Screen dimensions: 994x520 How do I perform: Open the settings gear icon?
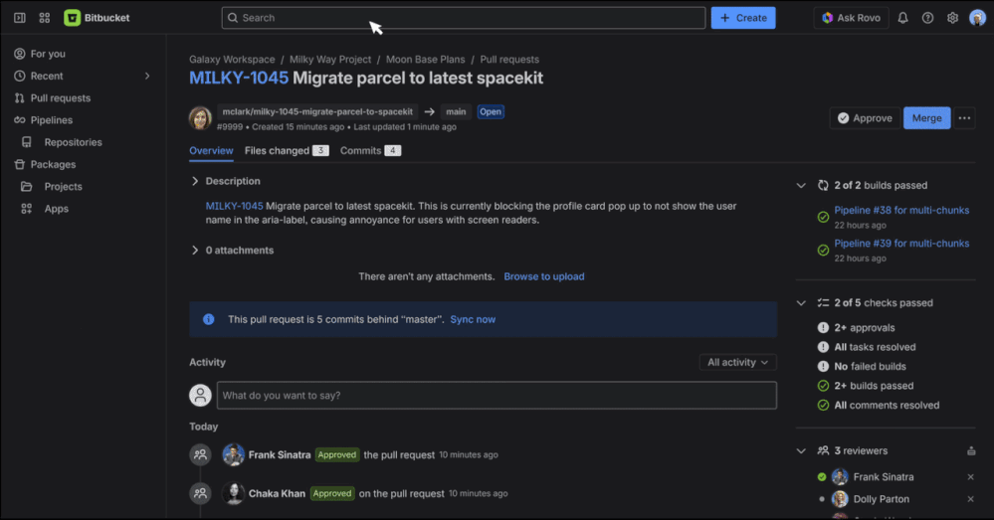(952, 18)
